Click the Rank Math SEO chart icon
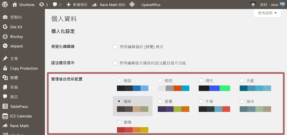The width and height of the screenshot is (287, 135). 94,5
